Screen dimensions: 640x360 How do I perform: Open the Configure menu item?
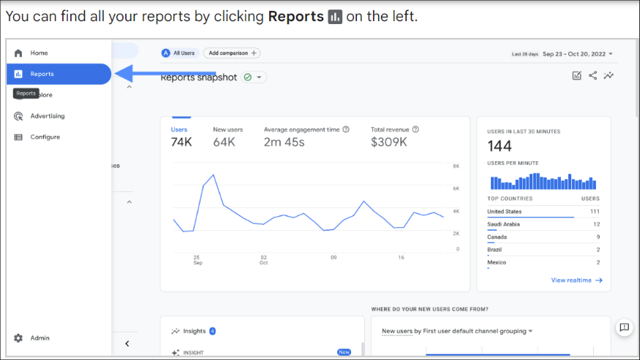pyautogui.click(x=59, y=137)
